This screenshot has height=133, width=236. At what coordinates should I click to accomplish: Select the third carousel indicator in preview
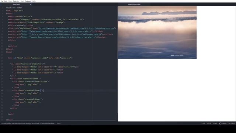[181, 55]
